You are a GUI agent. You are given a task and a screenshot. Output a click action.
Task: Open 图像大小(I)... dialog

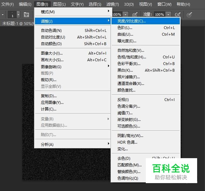click(73, 53)
